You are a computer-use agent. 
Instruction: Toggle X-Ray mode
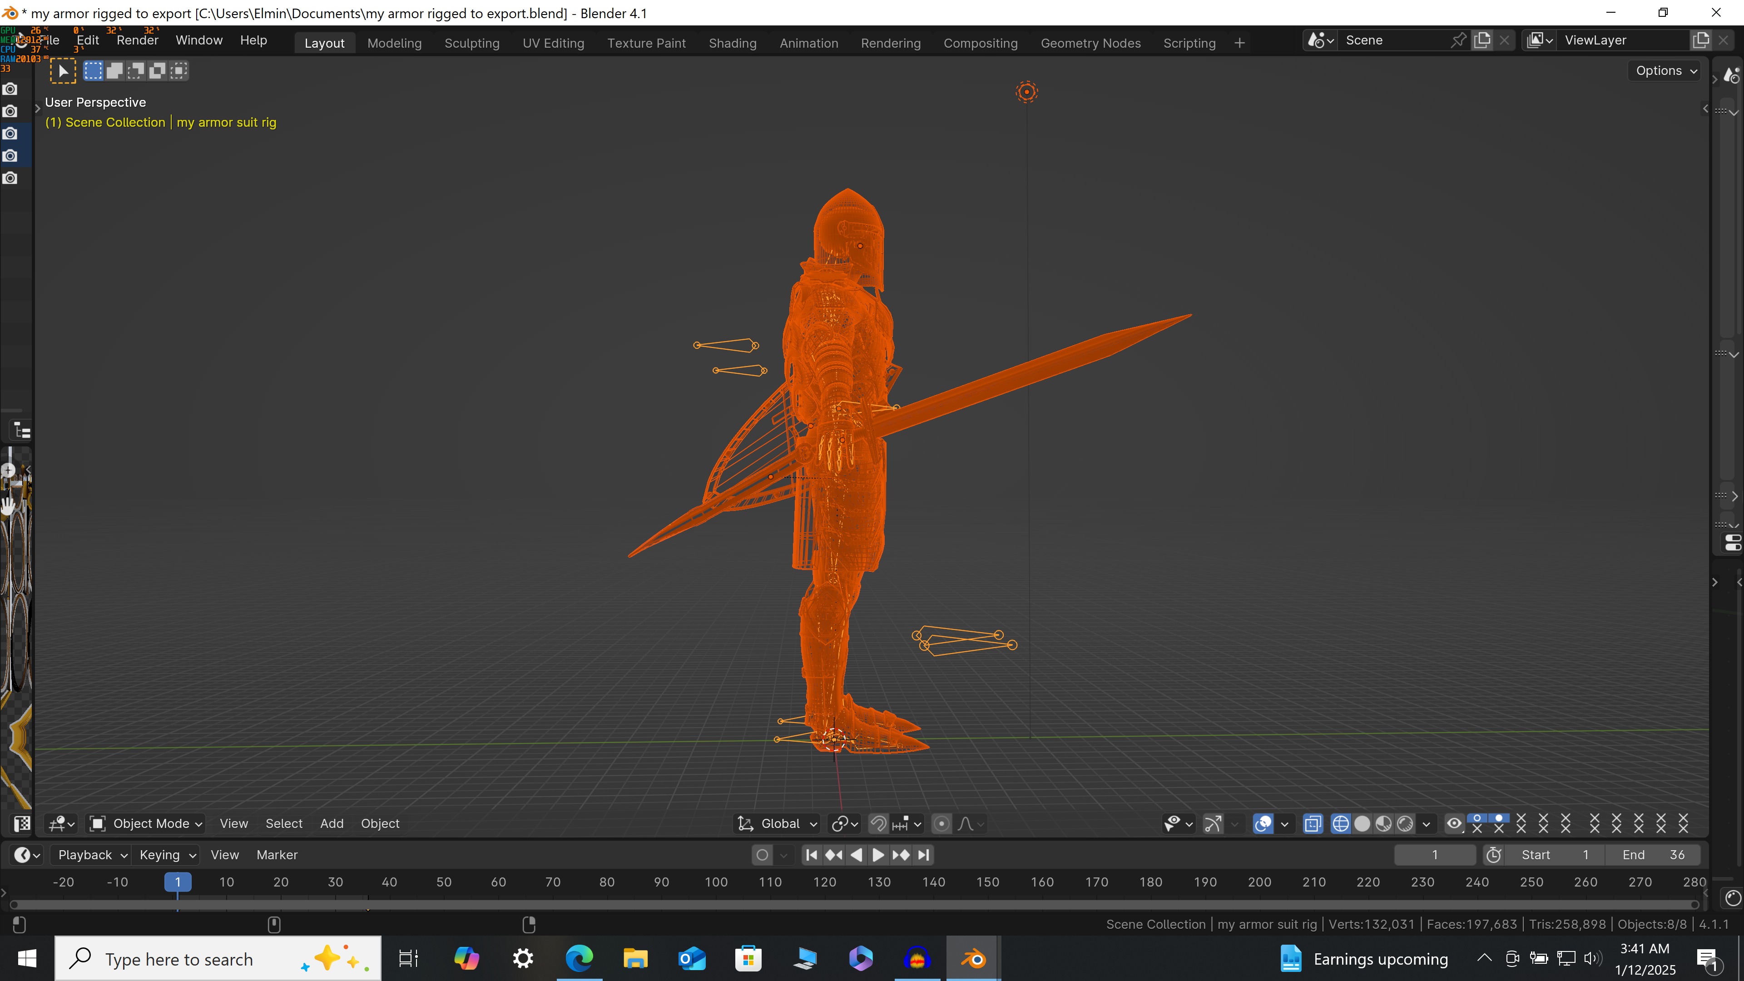click(1313, 823)
